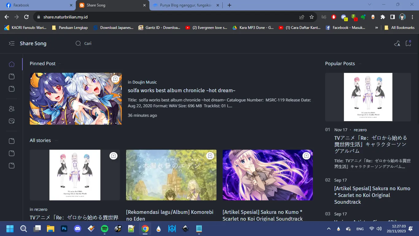
Task: Click the Home icon in left sidebar
Action: coord(12,64)
